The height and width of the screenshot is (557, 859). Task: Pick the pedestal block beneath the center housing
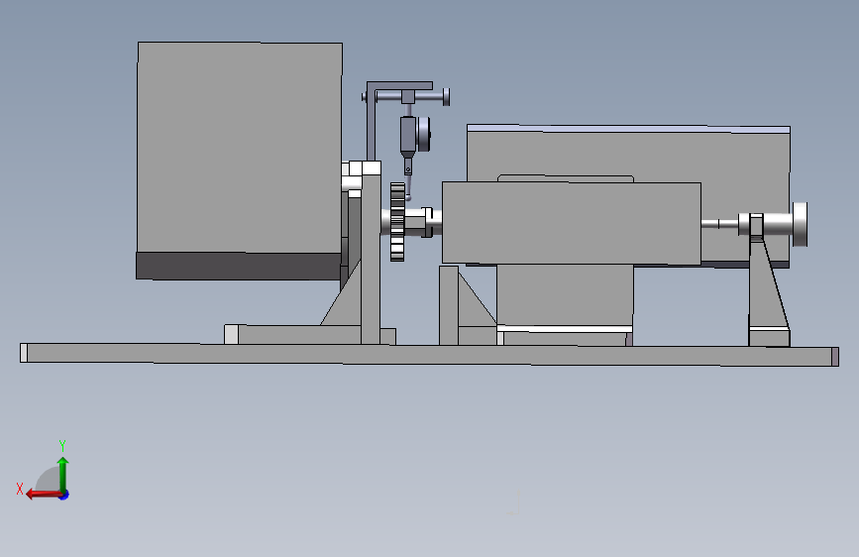coord(565,295)
